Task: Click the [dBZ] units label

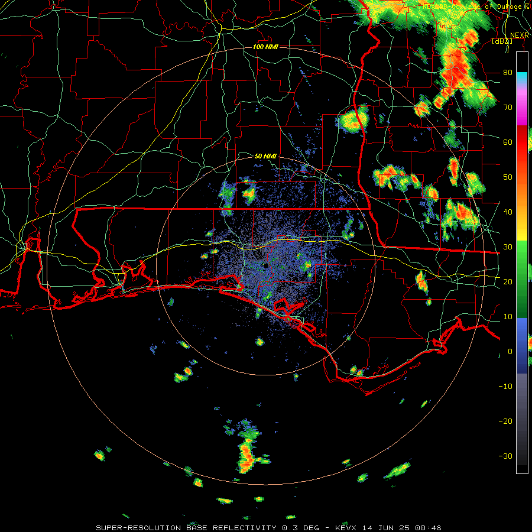Action: click(502, 41)
